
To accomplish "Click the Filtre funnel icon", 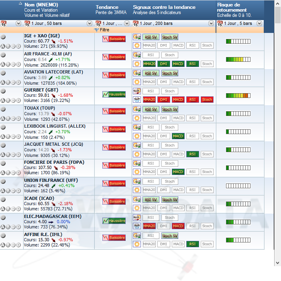I will (97, 30).
